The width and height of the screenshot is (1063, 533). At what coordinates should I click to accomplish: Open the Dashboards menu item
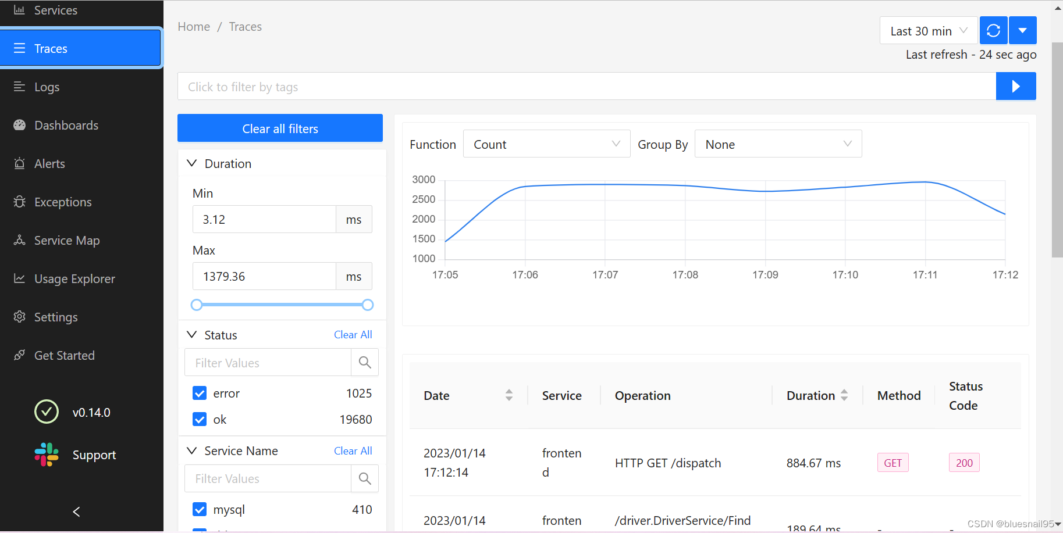(x=81, y=125)
